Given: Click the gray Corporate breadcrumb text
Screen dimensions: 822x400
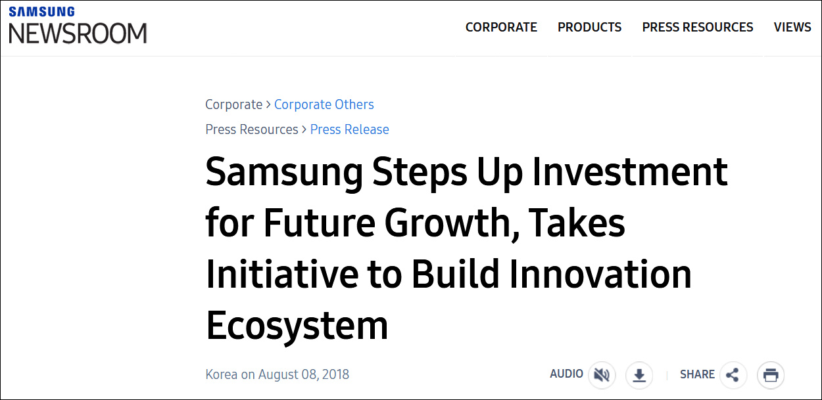Looking at the screenshot, I should click(x=233, y=104).
